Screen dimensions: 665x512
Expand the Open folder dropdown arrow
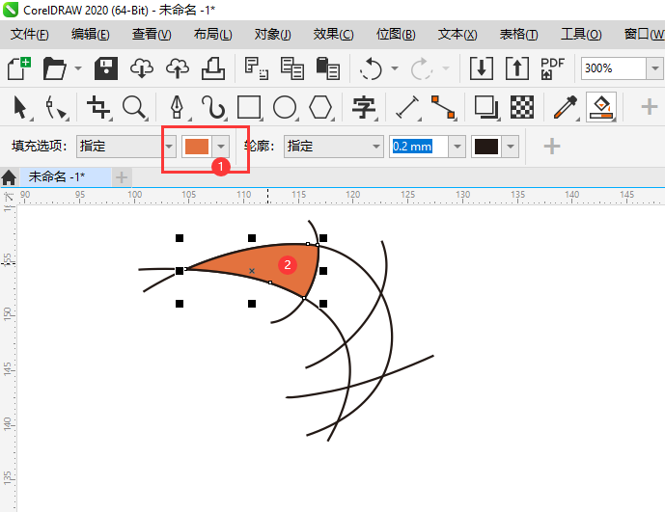tap(78, 68)
